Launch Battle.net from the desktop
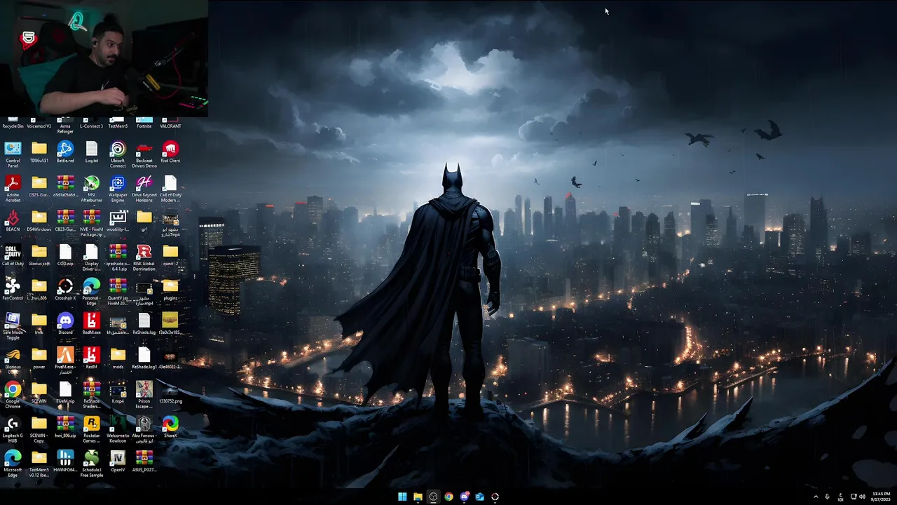 (x=65, y=152)
